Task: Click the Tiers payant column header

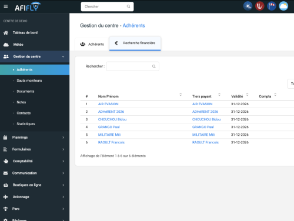Action: tap(202, 96)
